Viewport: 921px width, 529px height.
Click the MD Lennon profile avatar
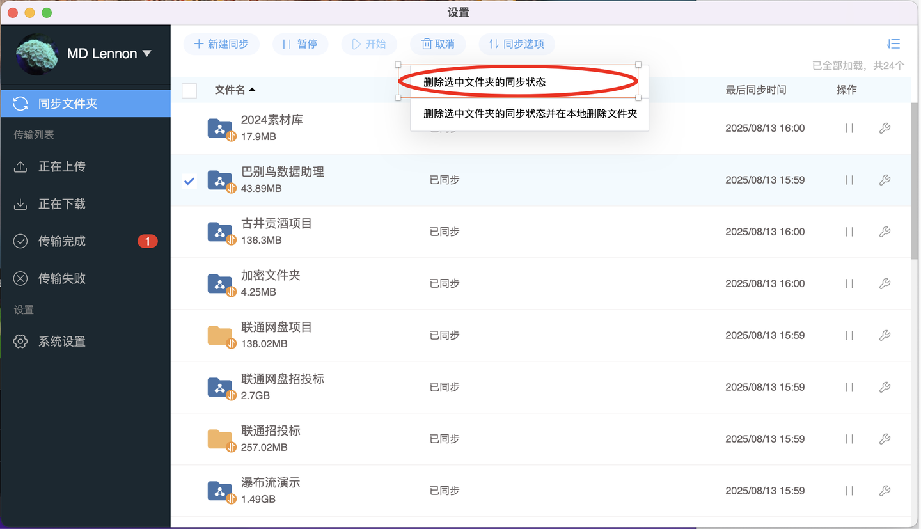tap(37, 54)
